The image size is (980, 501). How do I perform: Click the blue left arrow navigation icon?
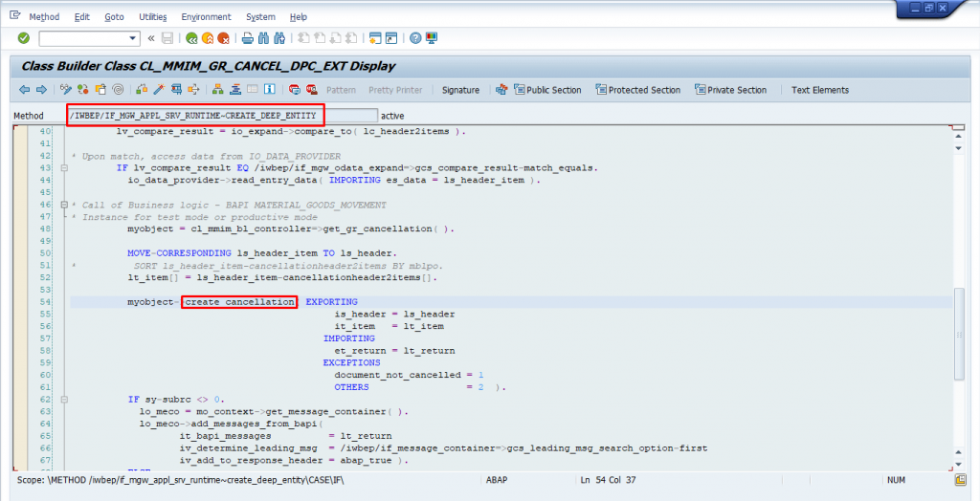pos(24,90)
